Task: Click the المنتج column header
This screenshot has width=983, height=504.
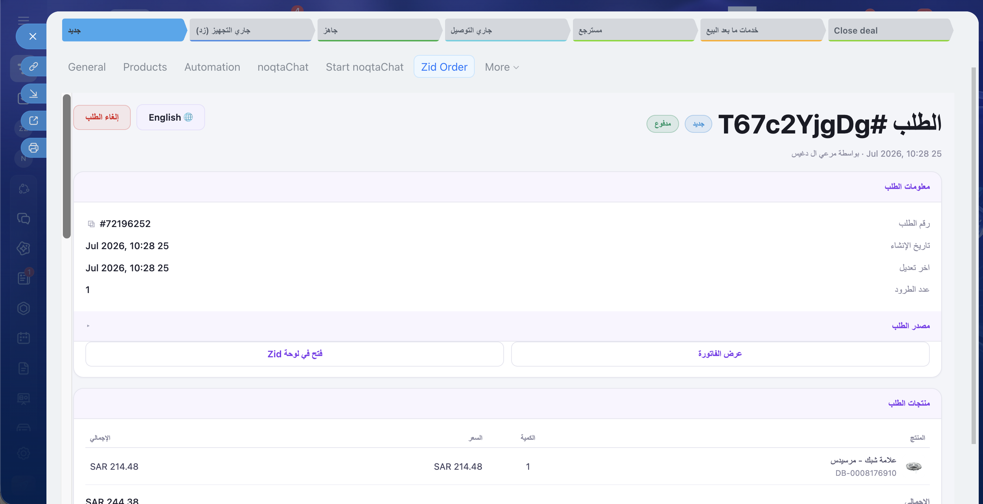Action: [917, 438]
